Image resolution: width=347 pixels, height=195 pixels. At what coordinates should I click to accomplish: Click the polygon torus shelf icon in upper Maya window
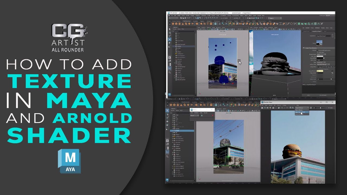coord(186,24)
